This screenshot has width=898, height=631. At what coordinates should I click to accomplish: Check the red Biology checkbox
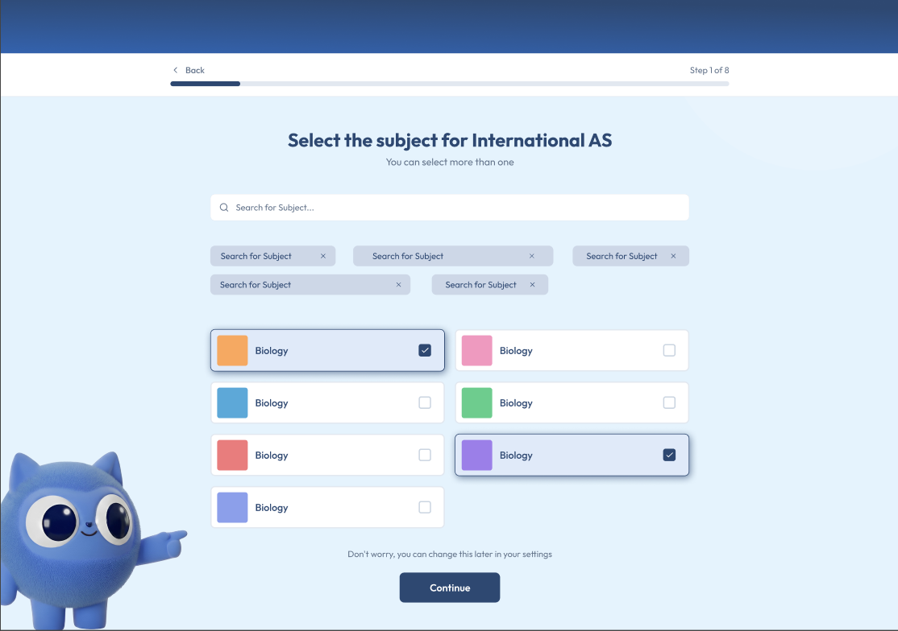pos(425,455)
